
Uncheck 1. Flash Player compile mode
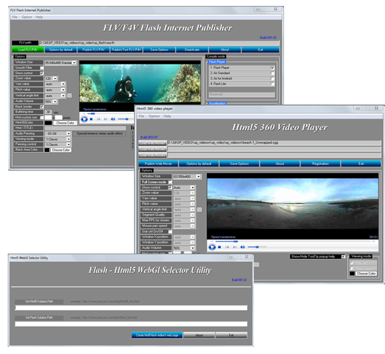point(272,67)
